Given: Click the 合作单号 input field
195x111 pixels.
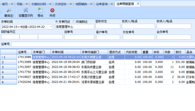Looking at the screenshot, I should [x=174, y=37].
